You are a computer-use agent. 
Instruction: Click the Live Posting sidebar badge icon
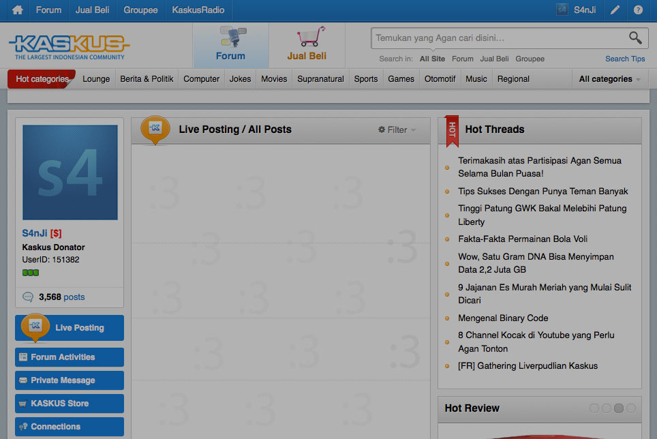[35, 327]
